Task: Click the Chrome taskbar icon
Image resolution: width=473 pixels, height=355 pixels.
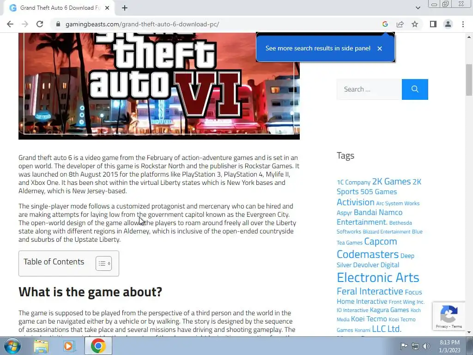Action: 98,346
